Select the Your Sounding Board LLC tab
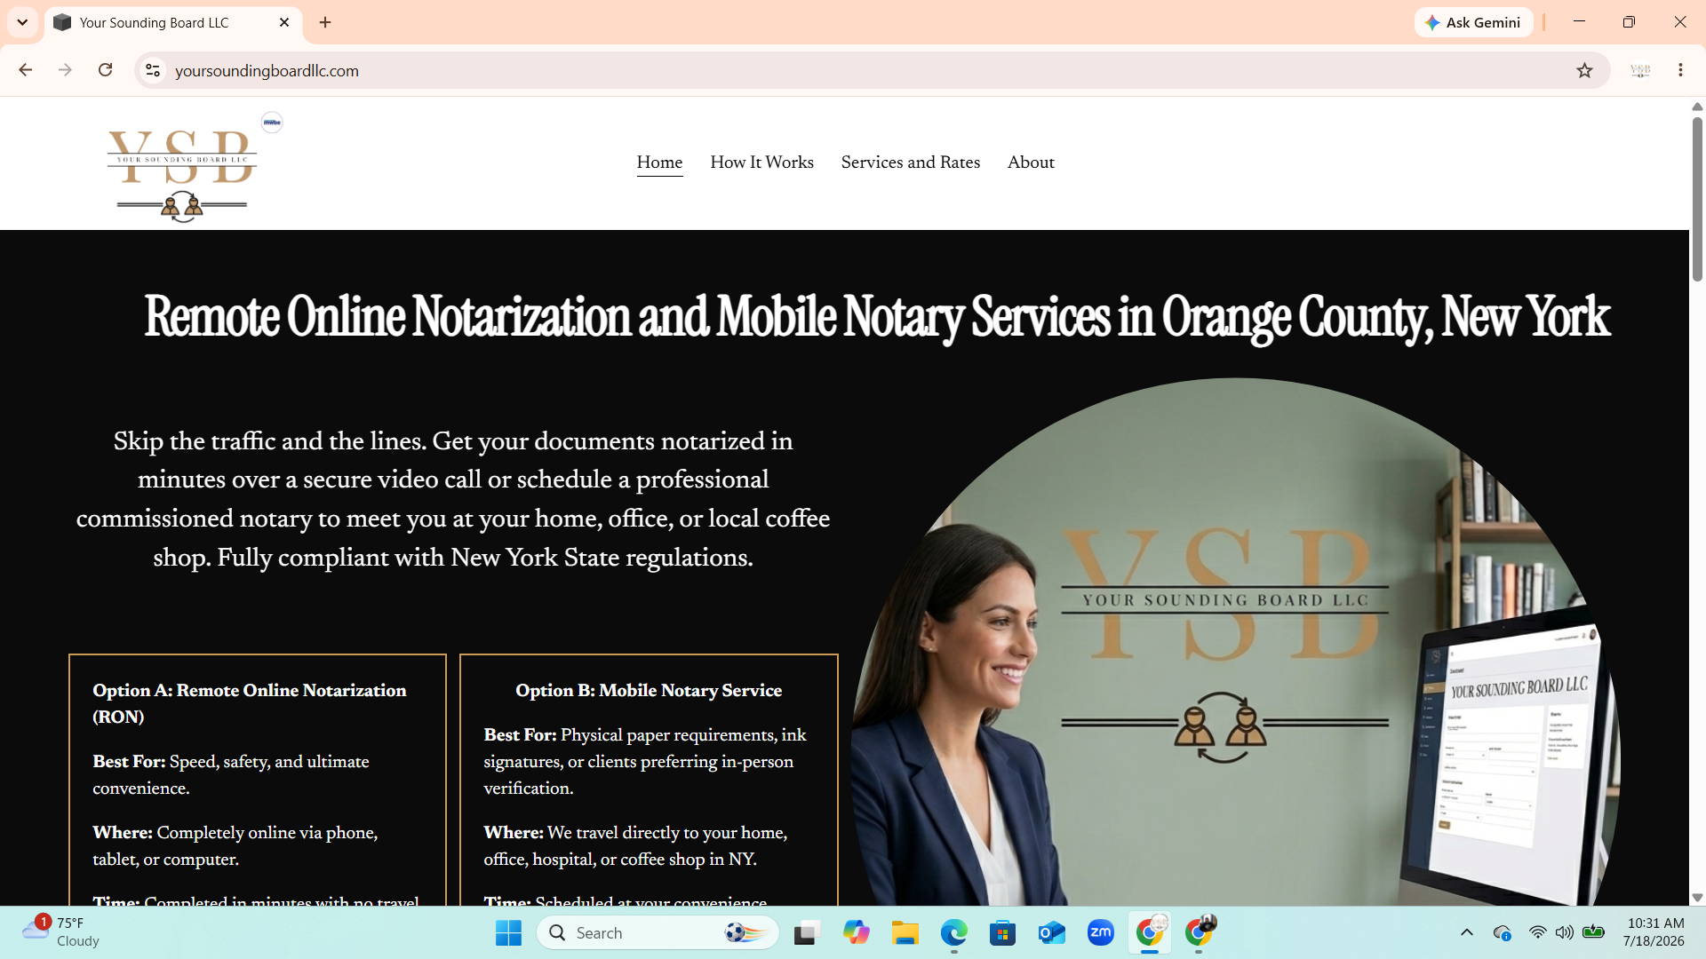Image resolution: width=1706 pixels, height=959 pixels. pos(173,22)
